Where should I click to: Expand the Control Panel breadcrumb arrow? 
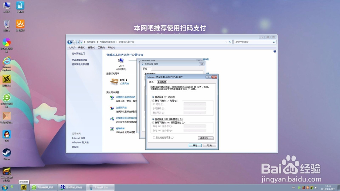tap(98, 42)
